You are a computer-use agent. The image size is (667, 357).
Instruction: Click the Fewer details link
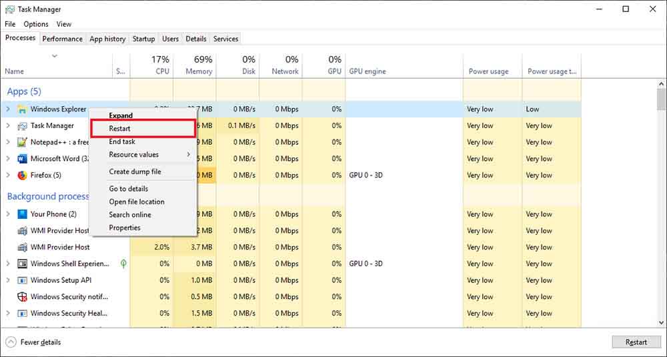(41, 342)
